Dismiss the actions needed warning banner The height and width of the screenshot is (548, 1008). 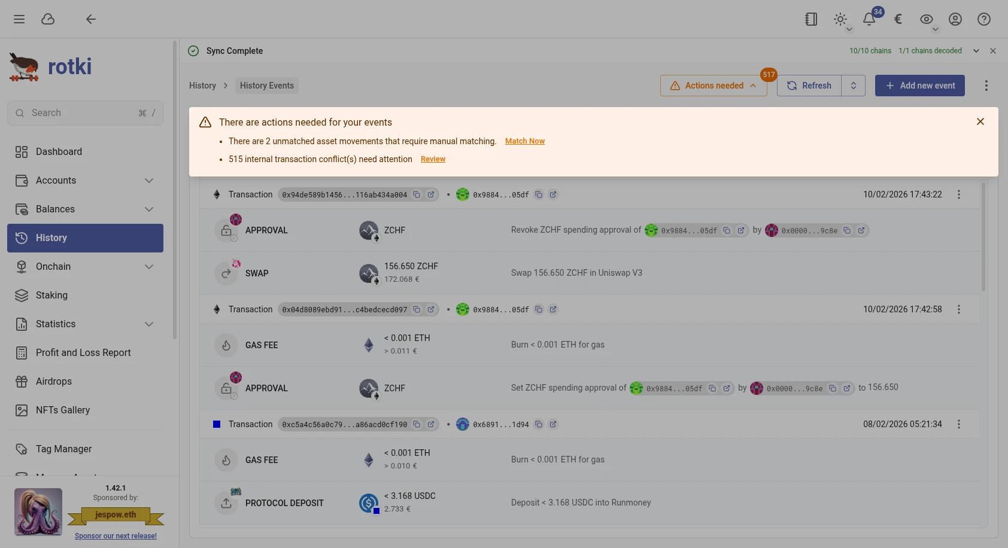click(x=980, y=121)
